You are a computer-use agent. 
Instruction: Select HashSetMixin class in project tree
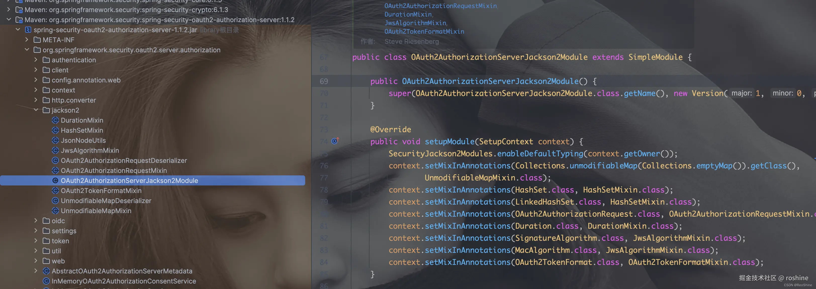(x=82, y=130)
